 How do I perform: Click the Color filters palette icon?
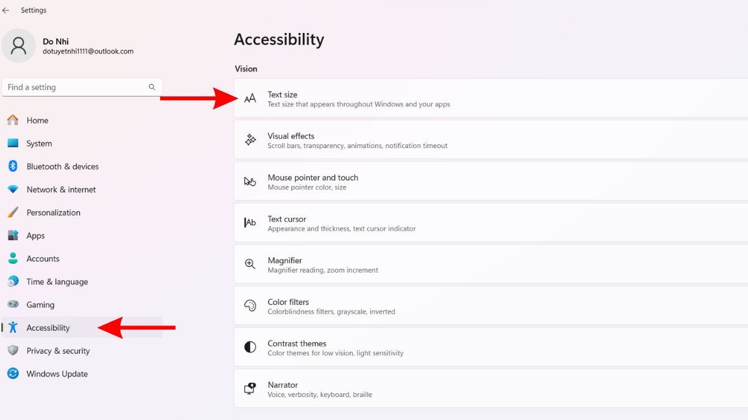[250, 306]
